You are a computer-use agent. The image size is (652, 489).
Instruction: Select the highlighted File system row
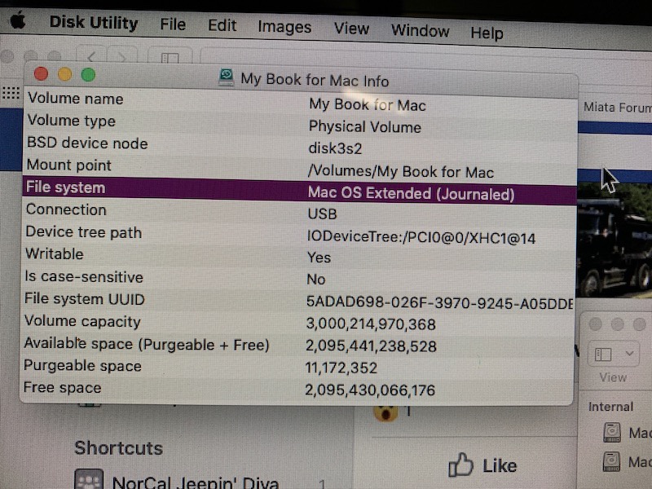coord(299,192)
